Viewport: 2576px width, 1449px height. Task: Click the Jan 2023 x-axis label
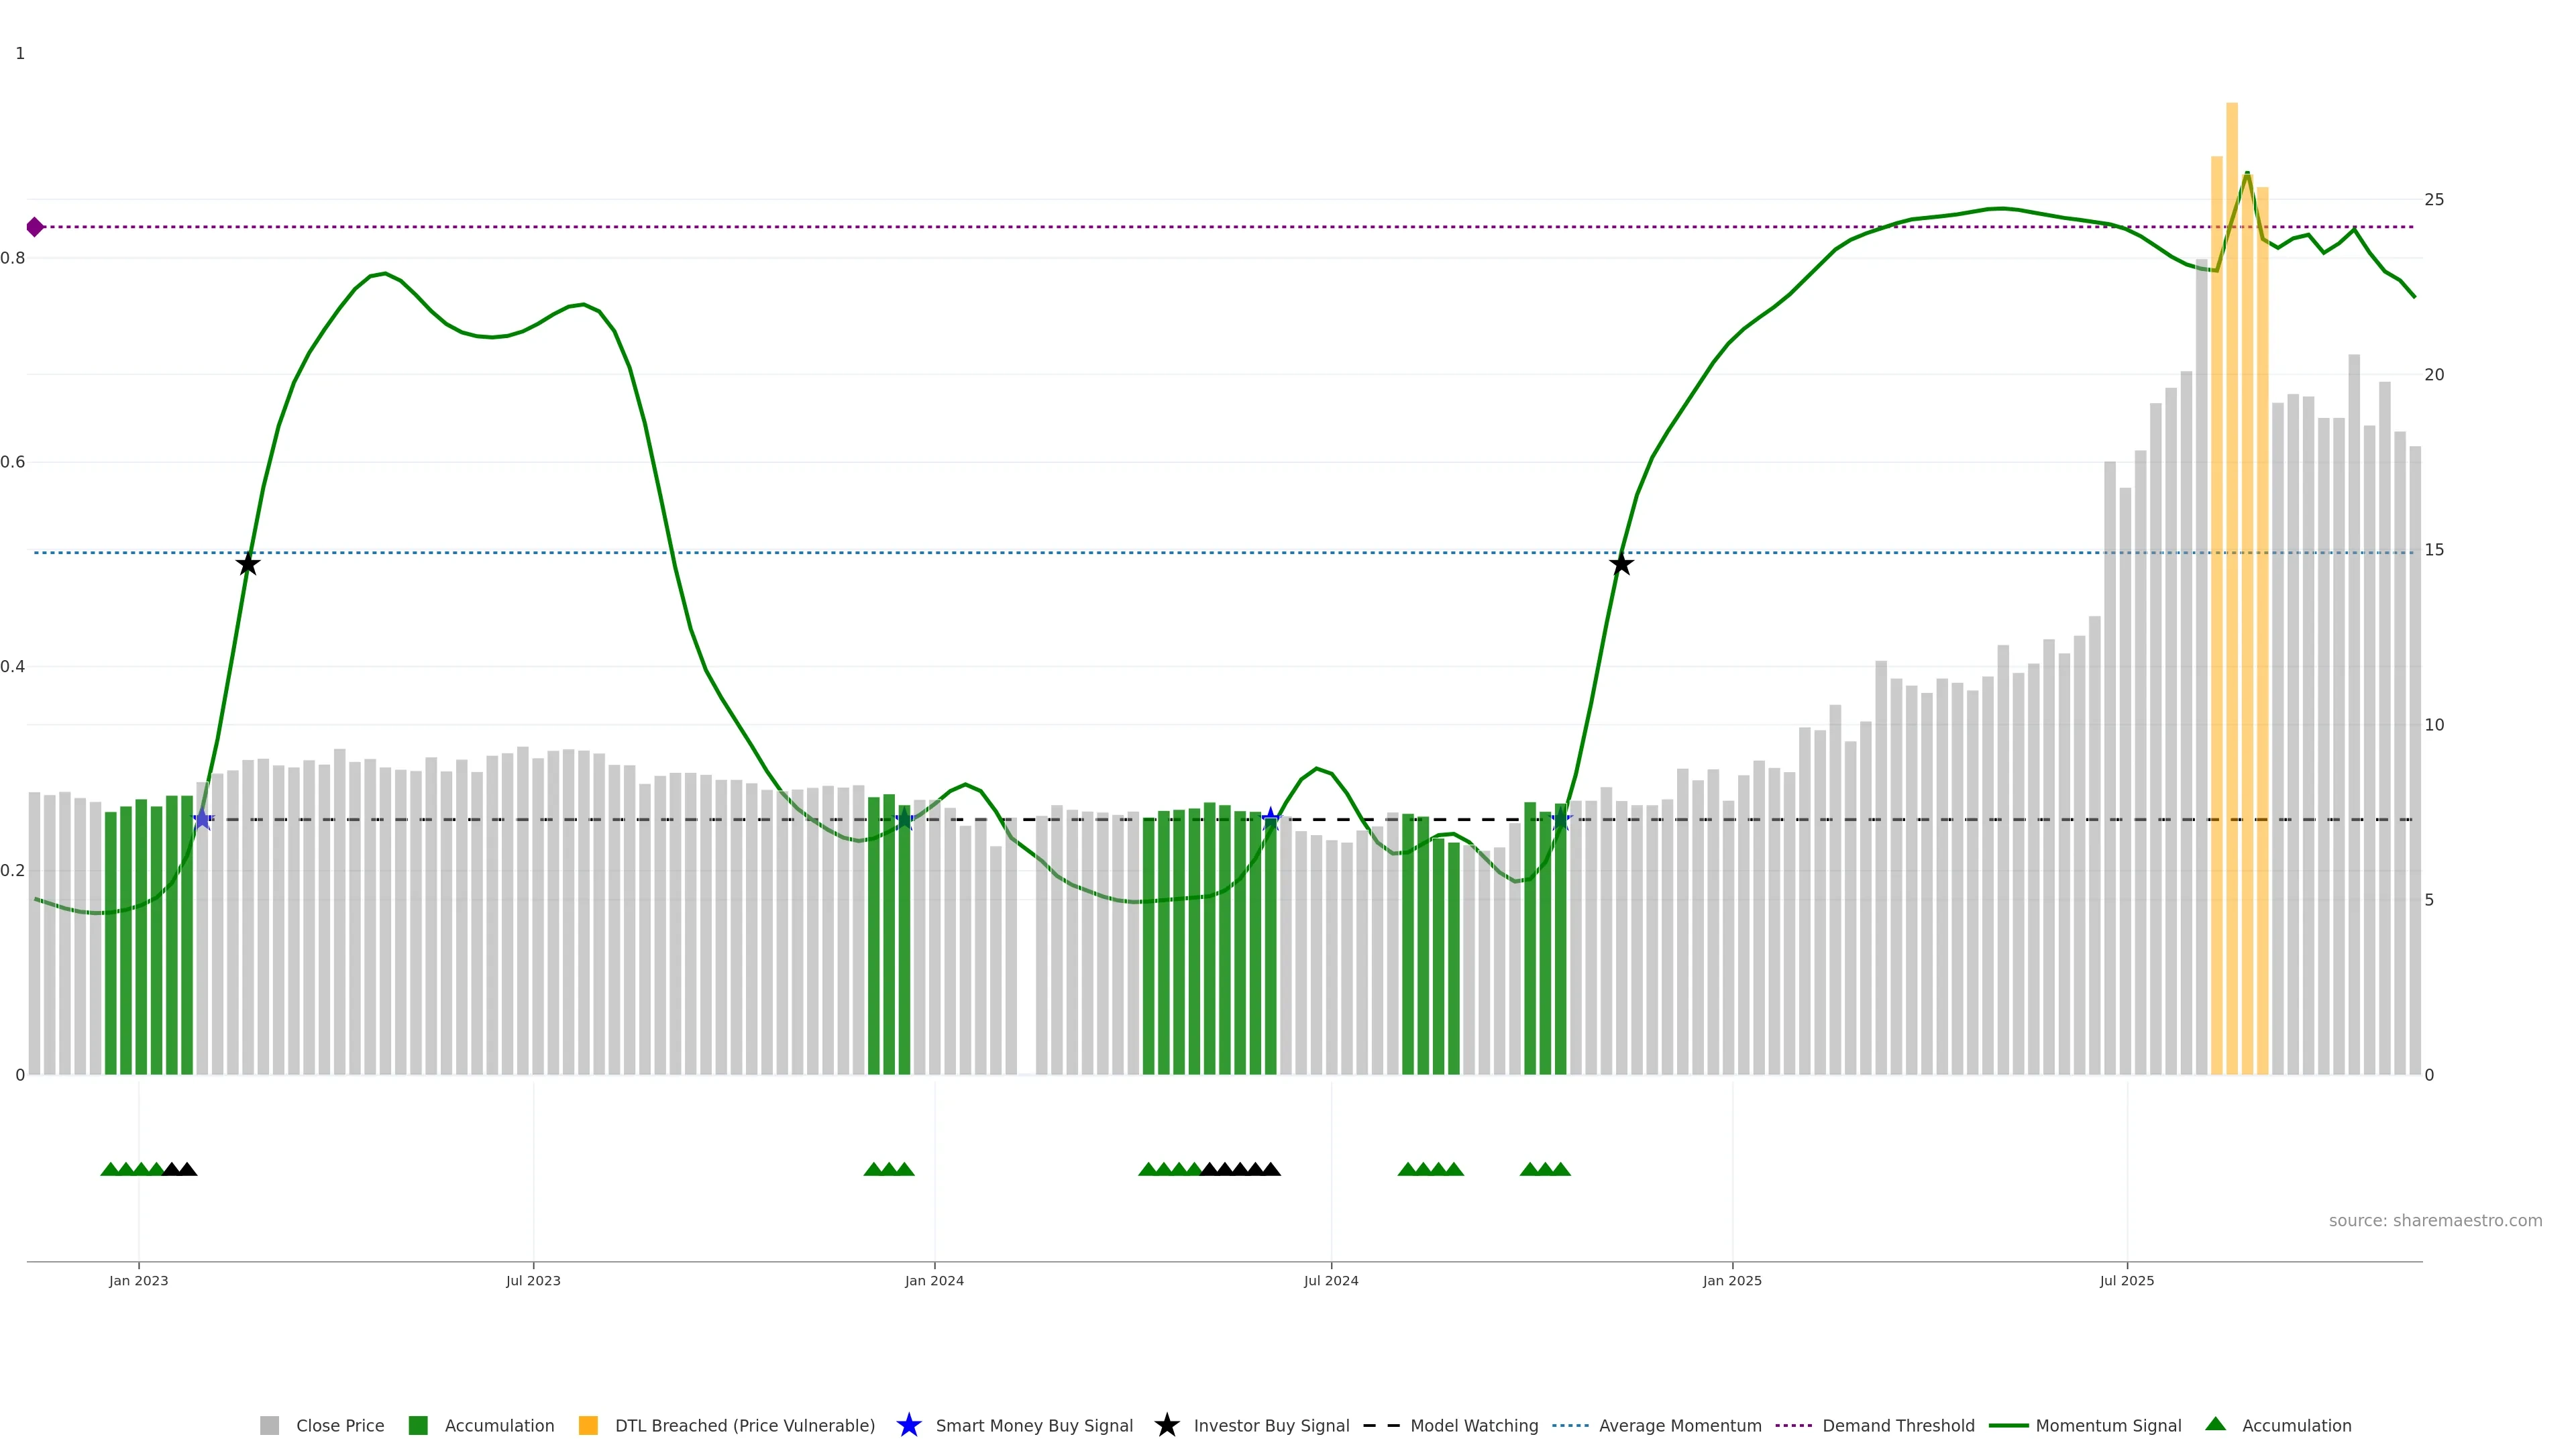point(138,1281)
